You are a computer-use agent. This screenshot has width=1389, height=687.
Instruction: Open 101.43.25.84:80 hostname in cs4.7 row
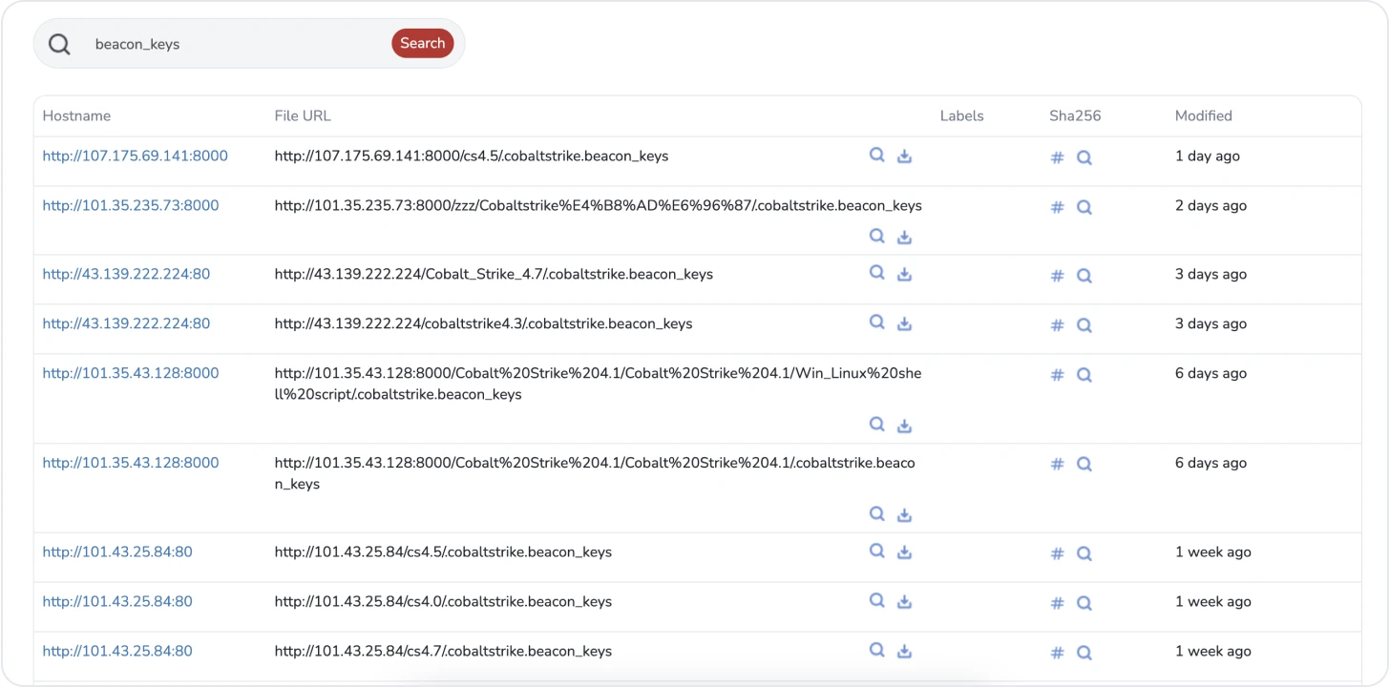(117, 651)
